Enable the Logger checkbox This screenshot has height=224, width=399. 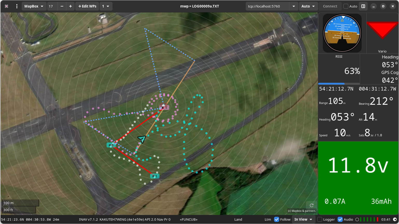[320, 219]
